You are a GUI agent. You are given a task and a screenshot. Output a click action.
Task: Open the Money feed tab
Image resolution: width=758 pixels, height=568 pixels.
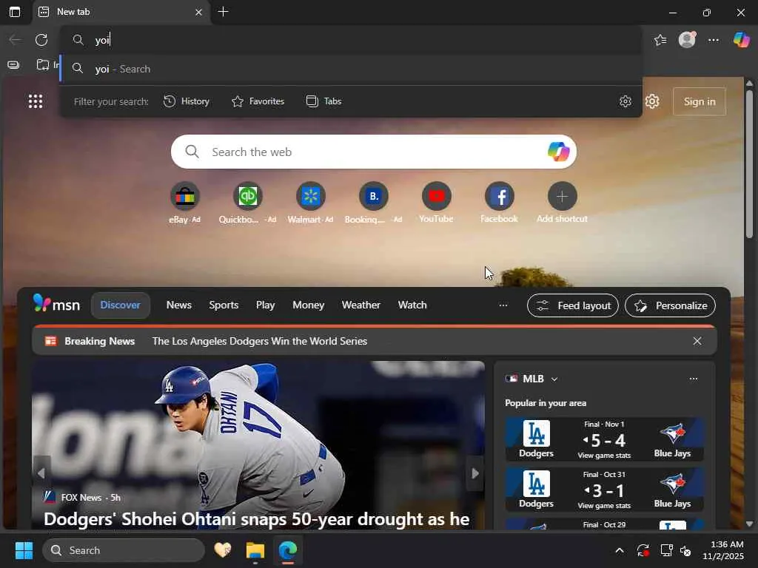pos(309,305)
